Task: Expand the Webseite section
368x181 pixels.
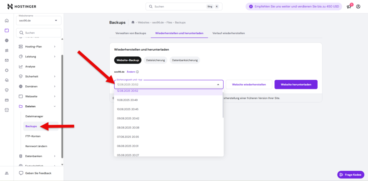Action: (x=55, y=96)
